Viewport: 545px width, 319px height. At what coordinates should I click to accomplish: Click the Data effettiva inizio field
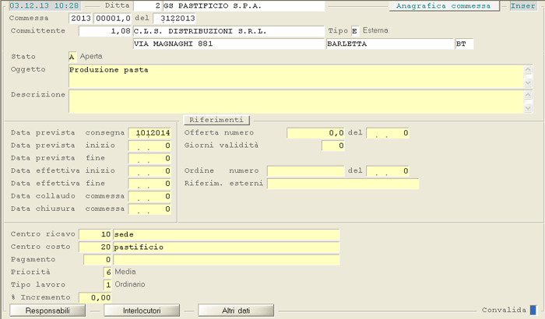tap(149, 171)
